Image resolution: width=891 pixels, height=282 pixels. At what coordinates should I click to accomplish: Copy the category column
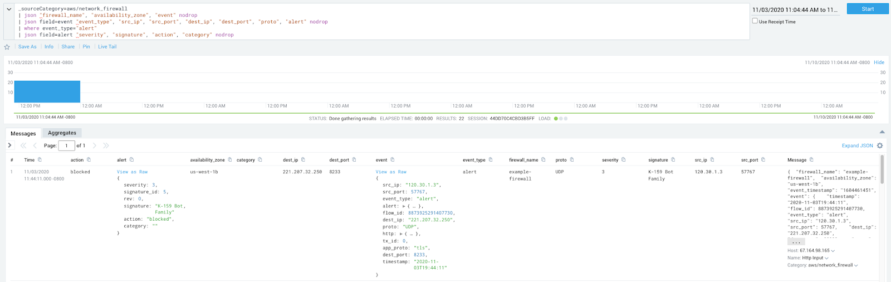[x=260, y=160]
